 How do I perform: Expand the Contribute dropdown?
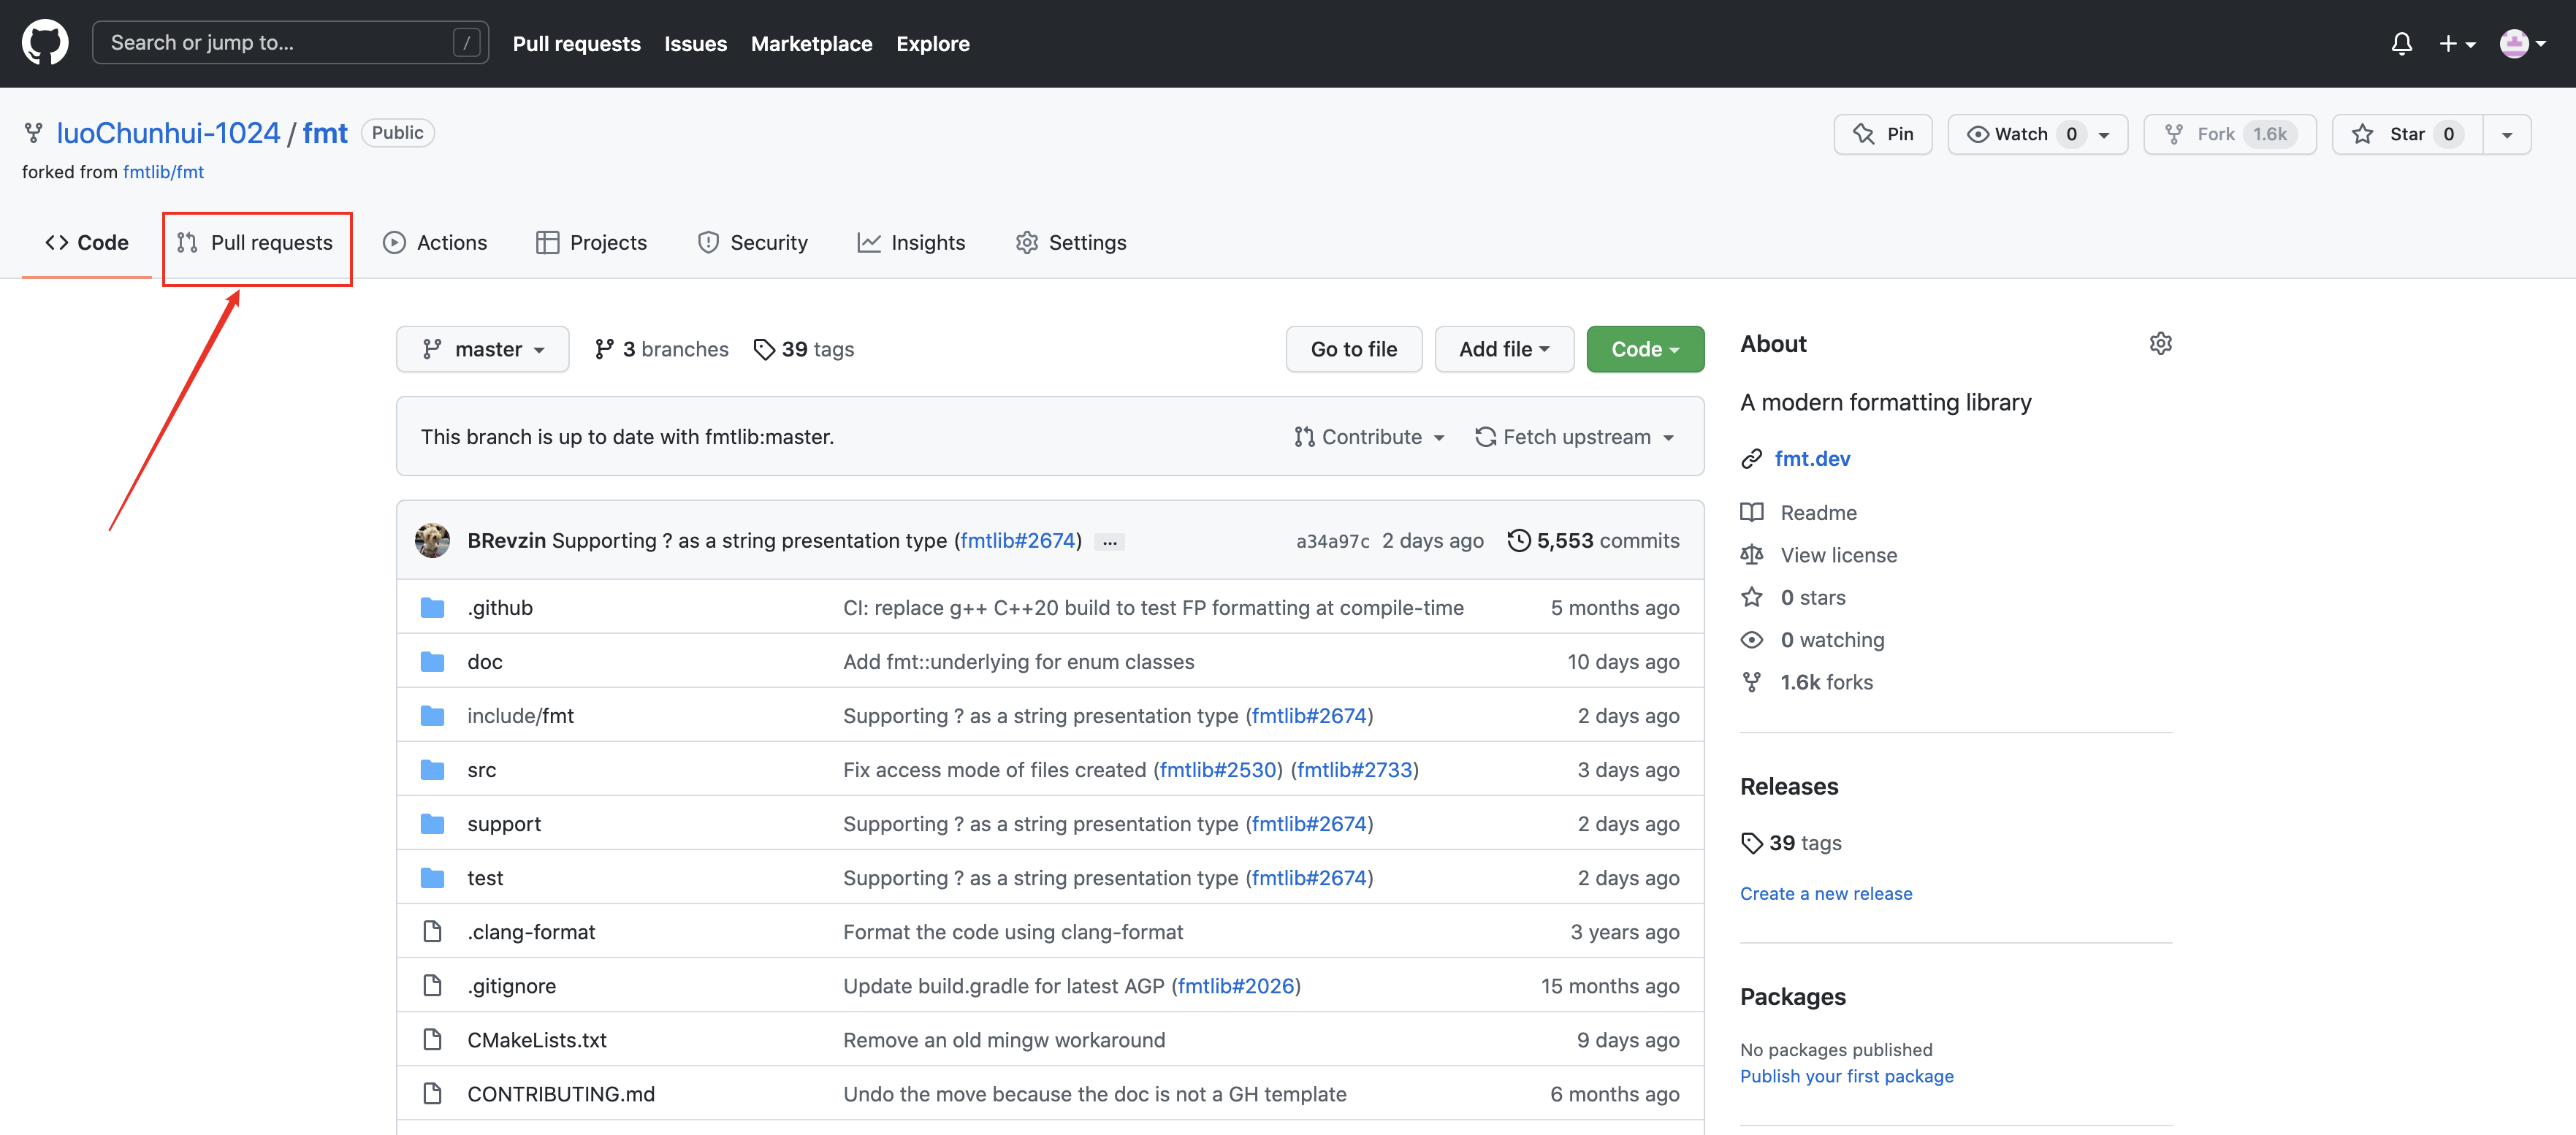coord(1369,437)
